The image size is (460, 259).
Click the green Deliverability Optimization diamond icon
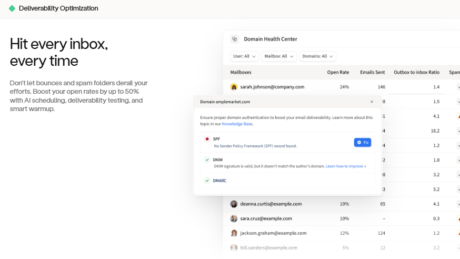(x=12, y=8)
